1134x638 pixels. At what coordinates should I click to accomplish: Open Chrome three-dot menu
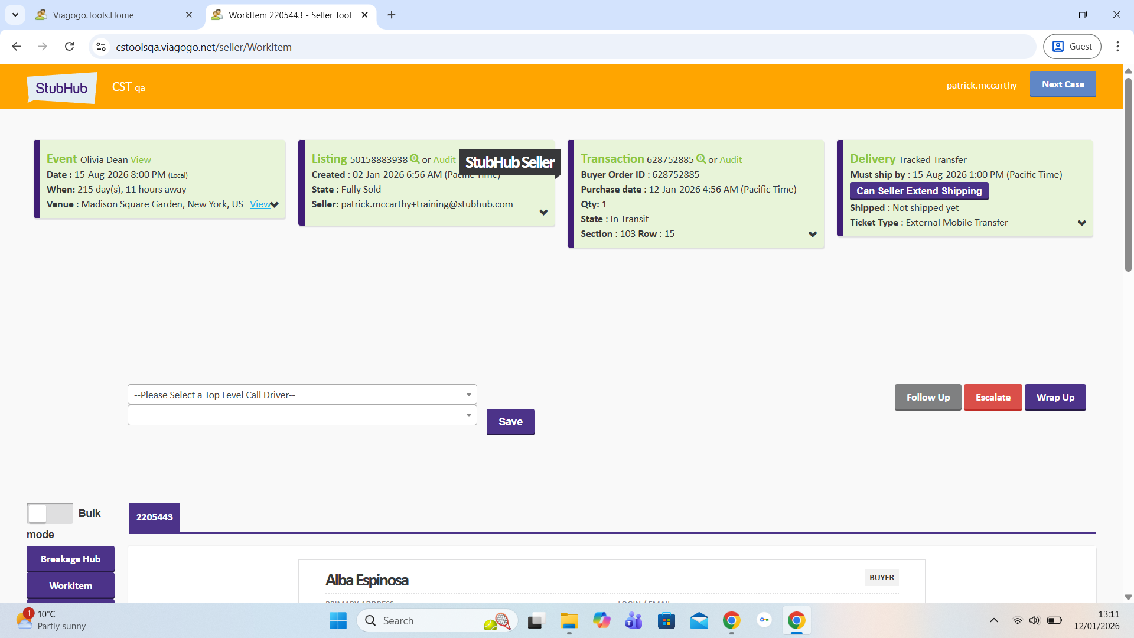point(1117,47)
